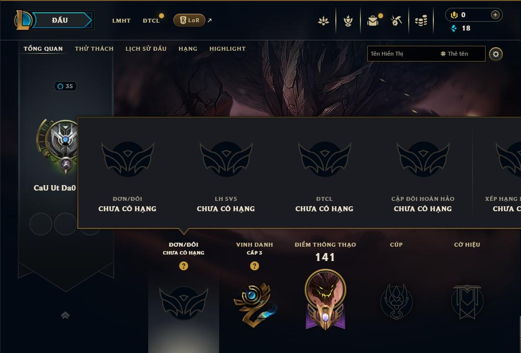Open the Loot briefcase icon with notification
Screen dimensions: 521x353
click(373, 21)
